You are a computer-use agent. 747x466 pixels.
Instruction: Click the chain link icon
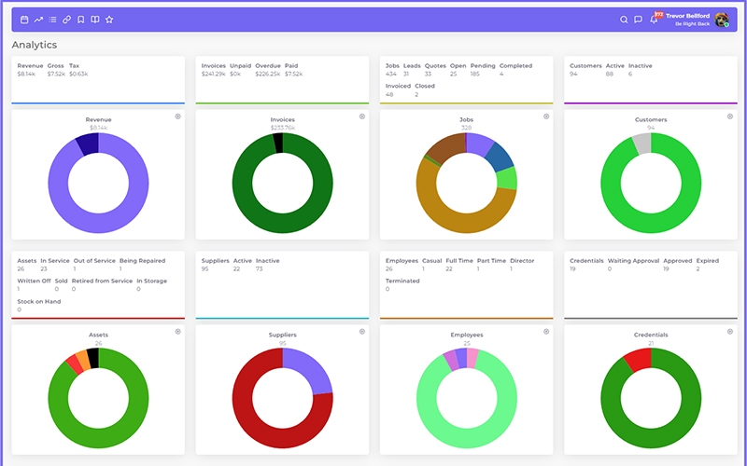[x=66, y=20]
